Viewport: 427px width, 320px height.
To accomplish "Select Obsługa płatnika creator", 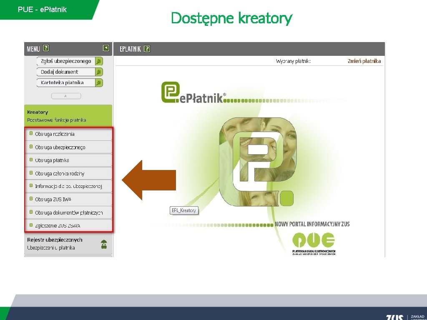I will (69, 160).
